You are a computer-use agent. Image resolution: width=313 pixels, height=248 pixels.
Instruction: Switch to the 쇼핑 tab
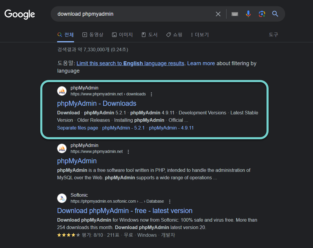tap(174, 35)
